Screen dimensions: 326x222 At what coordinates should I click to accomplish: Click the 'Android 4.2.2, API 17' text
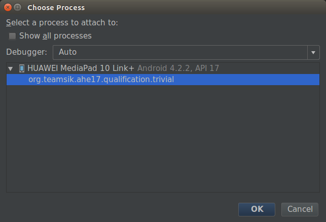pos(178,68)
